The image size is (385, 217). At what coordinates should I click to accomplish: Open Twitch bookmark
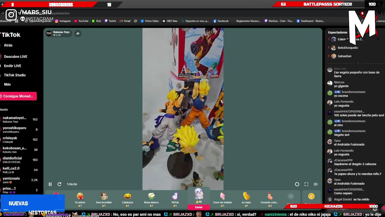(x=110, y=21)
